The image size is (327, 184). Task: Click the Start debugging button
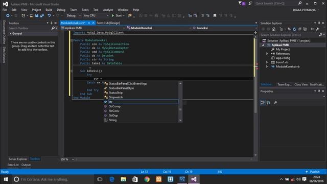[x=117, y=16]
